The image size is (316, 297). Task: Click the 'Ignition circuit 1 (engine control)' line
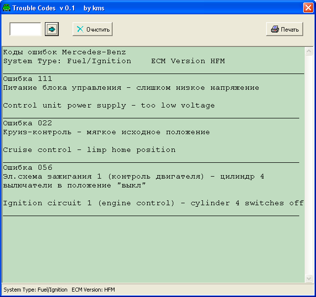click(x=154, y=203)
